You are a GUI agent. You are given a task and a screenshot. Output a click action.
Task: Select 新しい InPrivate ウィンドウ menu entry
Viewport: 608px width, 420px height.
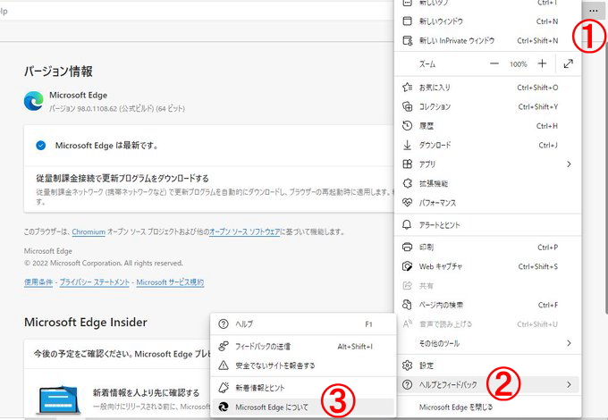point(487,40)
